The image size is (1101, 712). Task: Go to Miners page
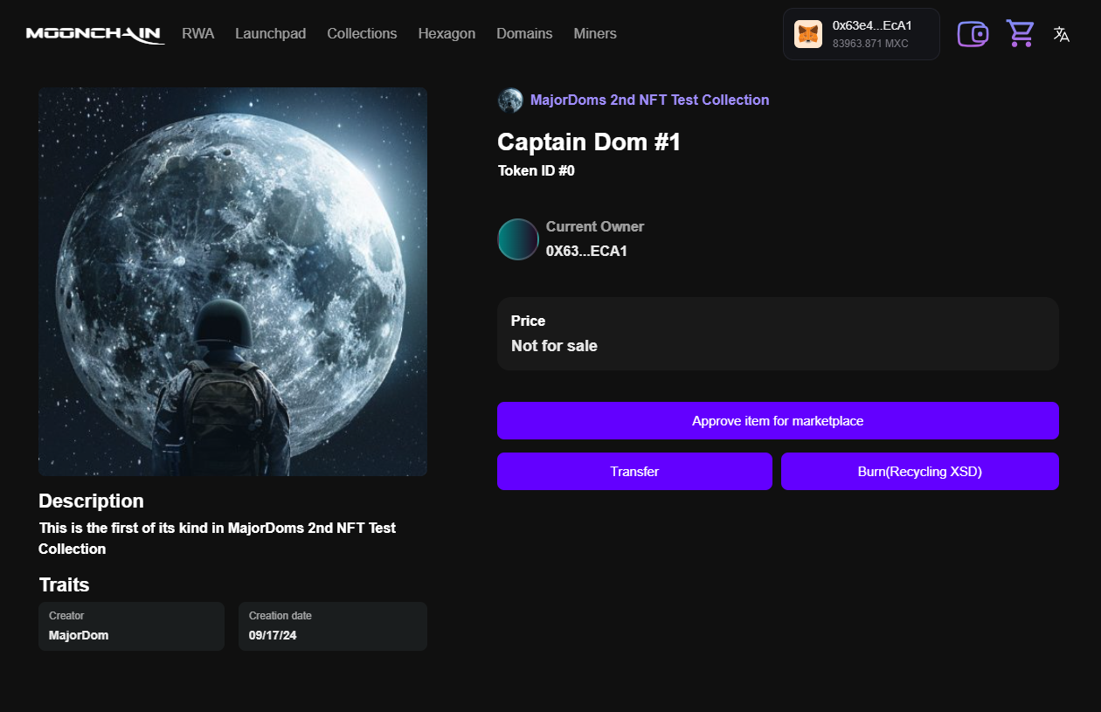[595, 34]
